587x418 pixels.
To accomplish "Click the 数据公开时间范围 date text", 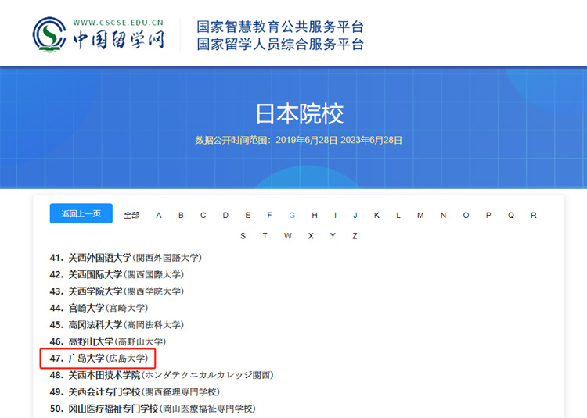I will pyautogui.click(x=298, y=140).
